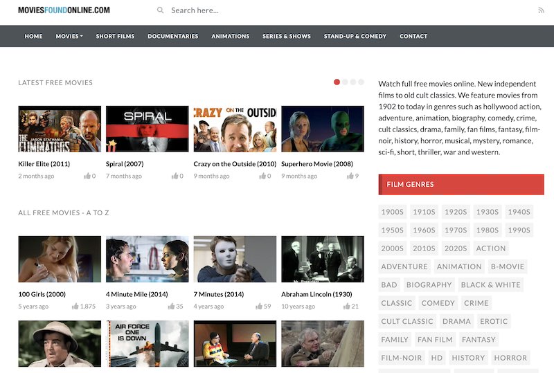This screenshot has height=373, width=554.
Task: Select the 1940S genre tag
Action: 519,212
